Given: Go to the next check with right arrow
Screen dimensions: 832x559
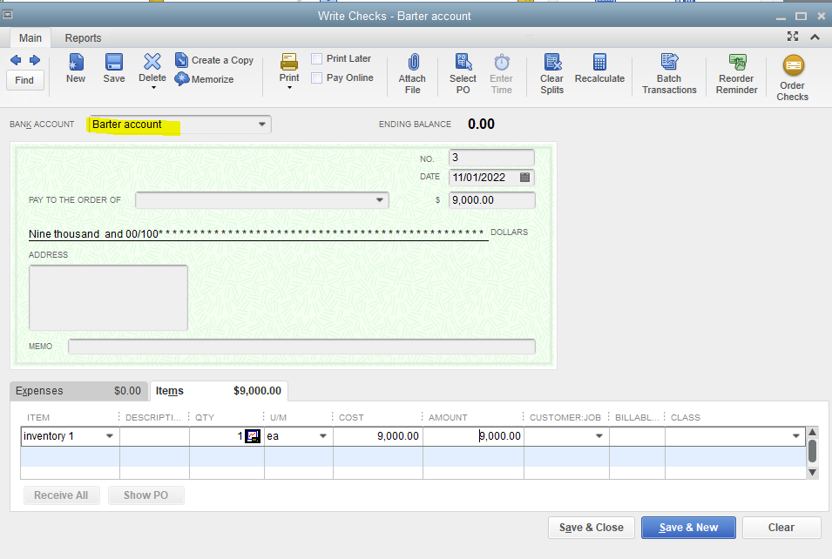Looking at the screenshot, I should (x=35, y=60).
